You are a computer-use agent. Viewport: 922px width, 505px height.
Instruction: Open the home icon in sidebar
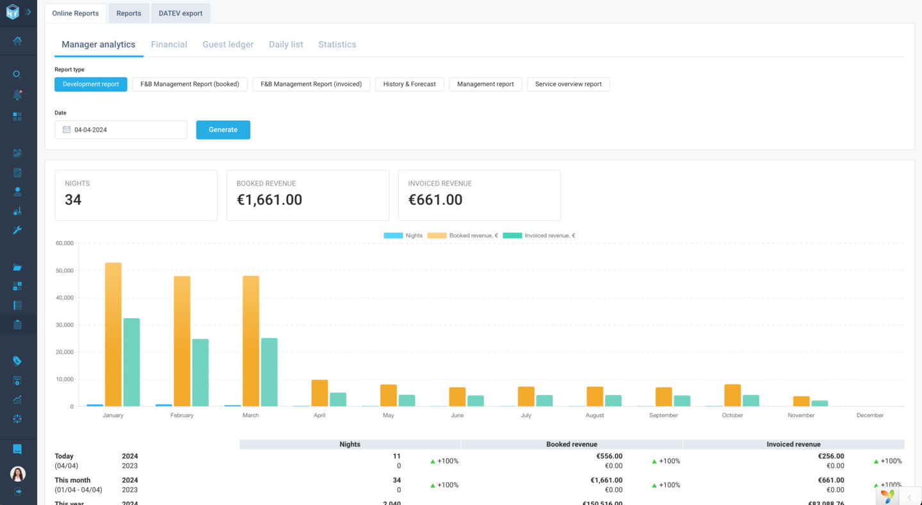tap(17, 41)
